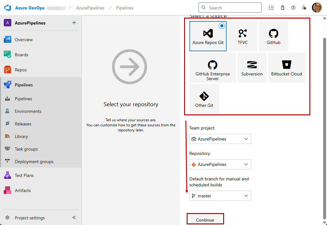Open the work items list icon in header
The width and height of the screenshot is (327, 225).
pos(271,8)
